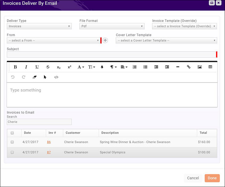Open the Deliver Type dropdown

[x=39, y=26]
